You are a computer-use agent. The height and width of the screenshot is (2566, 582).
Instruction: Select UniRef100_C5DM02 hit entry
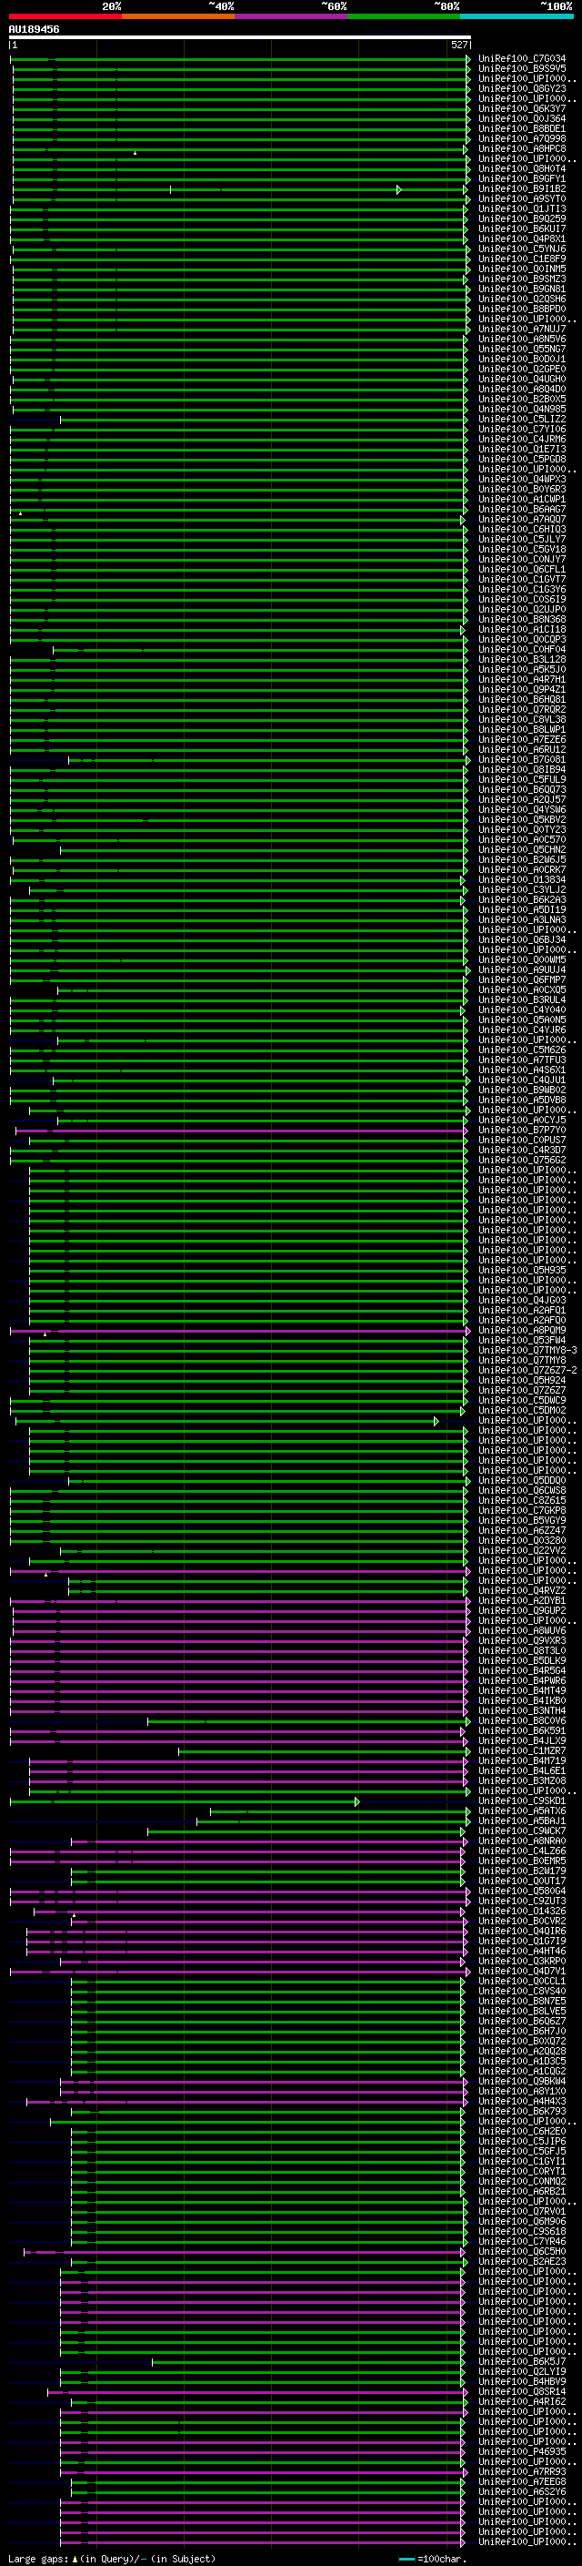(x=522, y=1411)
